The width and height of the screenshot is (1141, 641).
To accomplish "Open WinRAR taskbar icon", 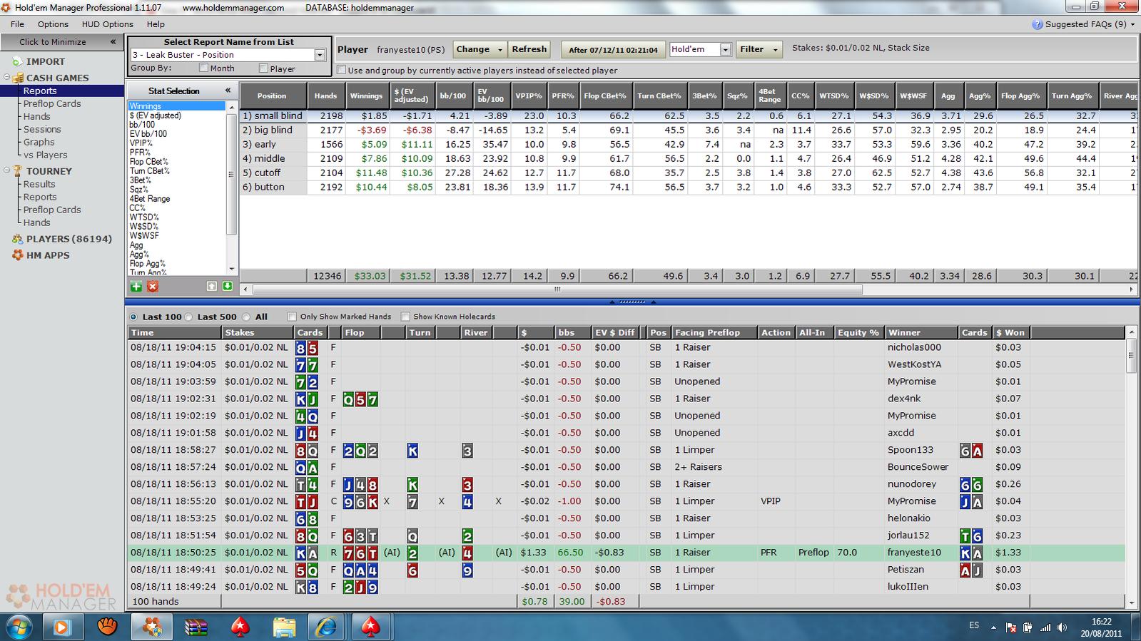I will click(x=196, y=627).
